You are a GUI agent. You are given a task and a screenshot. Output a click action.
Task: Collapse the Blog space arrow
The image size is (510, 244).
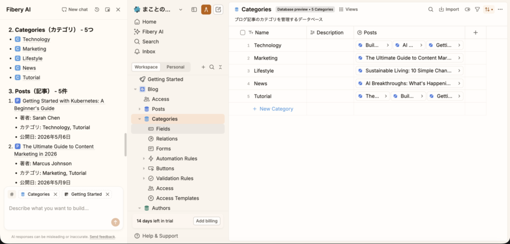coord(135,89)
